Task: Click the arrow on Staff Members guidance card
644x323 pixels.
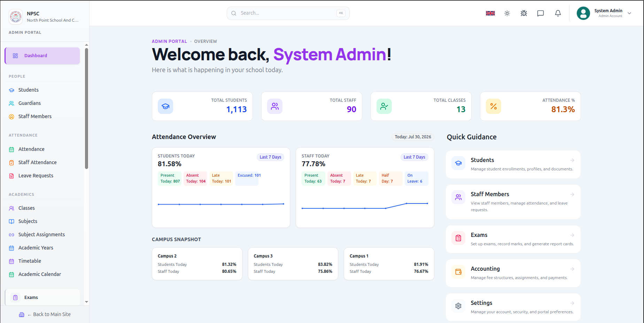Action: tap(572, 194)
